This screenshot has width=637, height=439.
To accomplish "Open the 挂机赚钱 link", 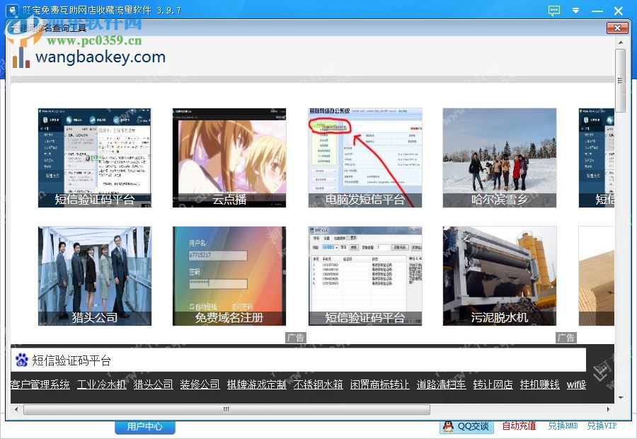I will tap(539, 384).
